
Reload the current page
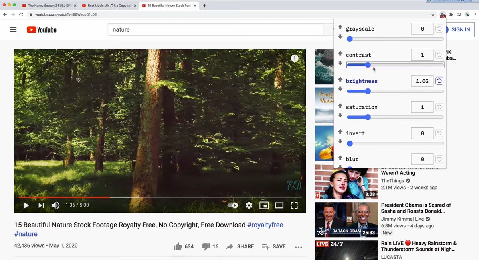[21, 14]
